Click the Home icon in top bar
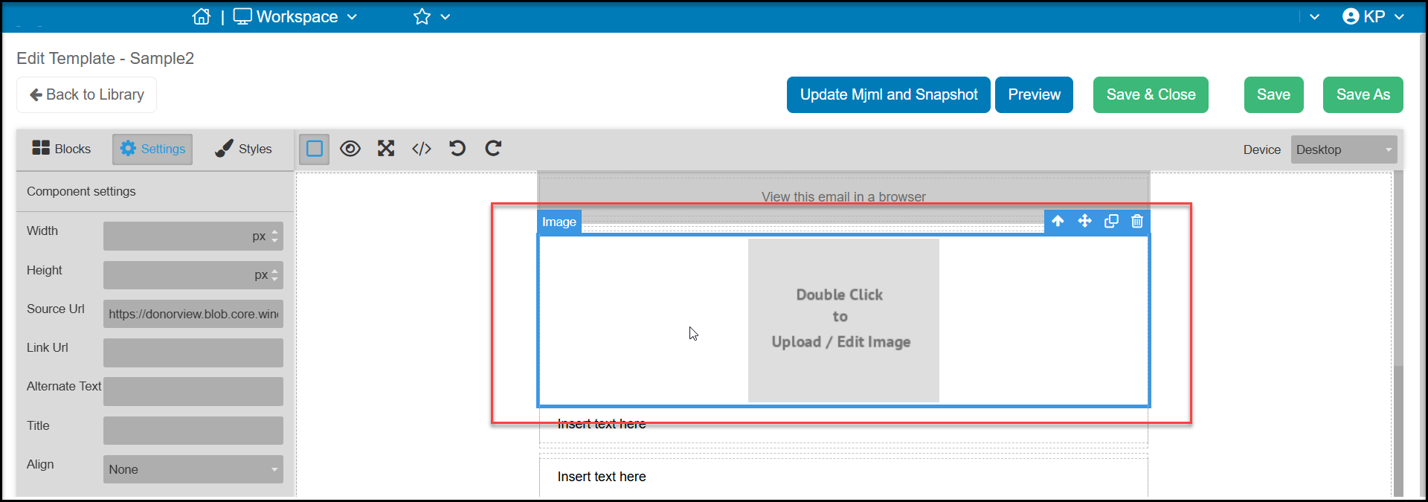Image resolution: width=1428 pixels, height=502 pixels. (201, 16)
